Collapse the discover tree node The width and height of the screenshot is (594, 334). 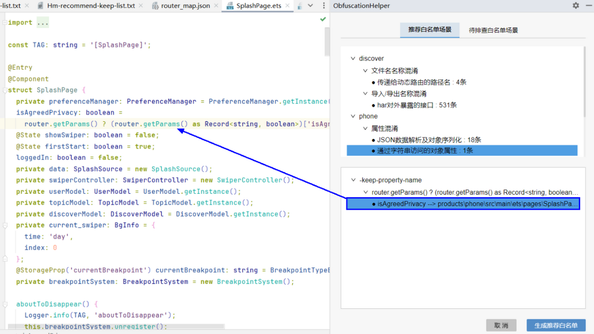coord(353,59)
